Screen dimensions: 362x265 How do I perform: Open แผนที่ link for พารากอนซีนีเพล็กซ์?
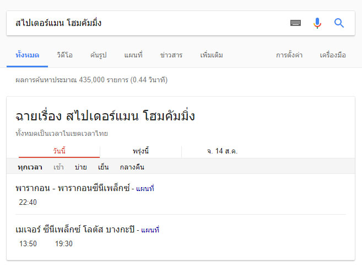pos(145,188)
